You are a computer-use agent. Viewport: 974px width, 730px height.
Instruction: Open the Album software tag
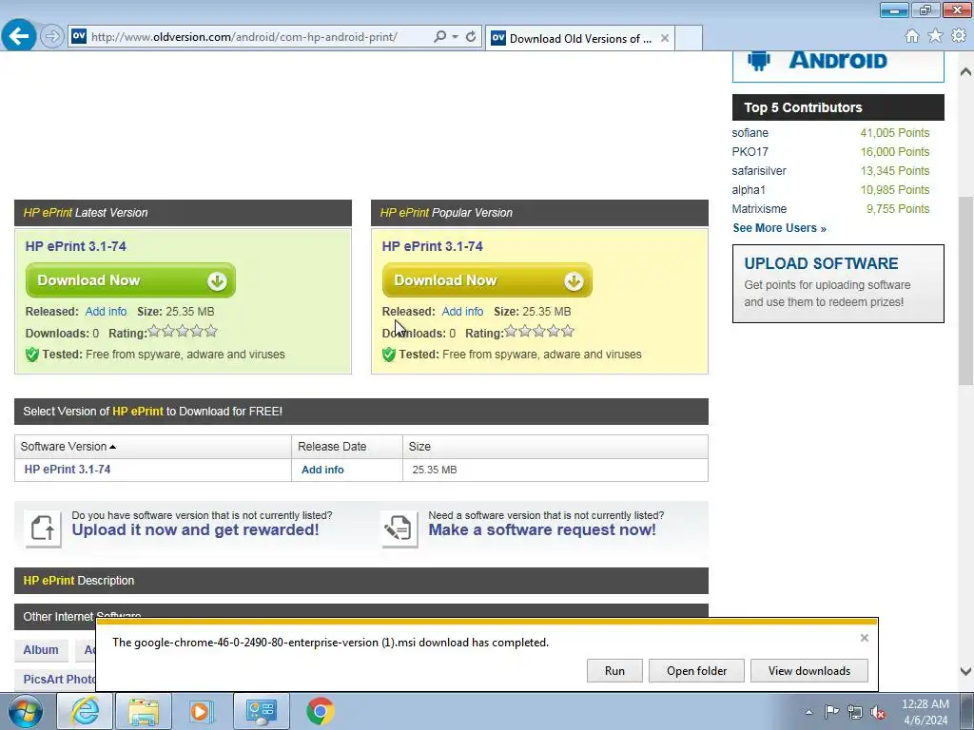[x=41, y=650]
